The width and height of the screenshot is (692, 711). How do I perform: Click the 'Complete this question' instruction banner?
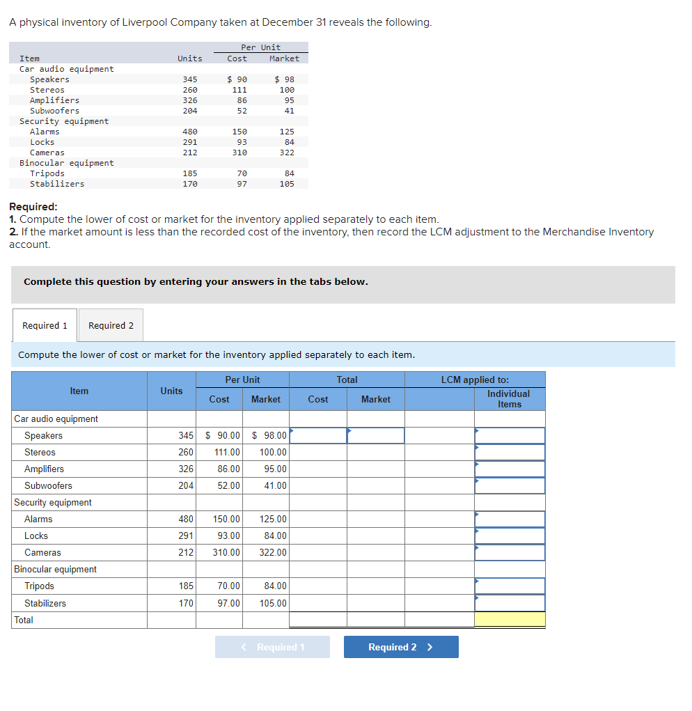343,285
